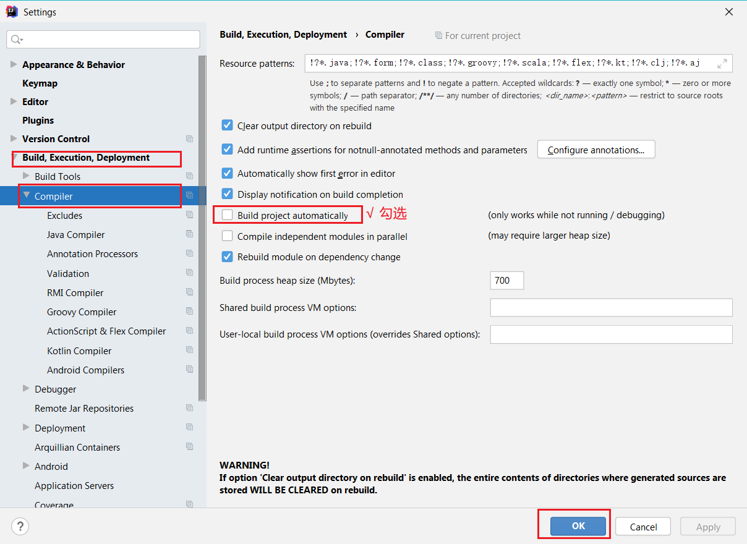Click Configure annotations... button
Image resolution: width=747 pixels, height=544 pixels.
tap(596, 150)
